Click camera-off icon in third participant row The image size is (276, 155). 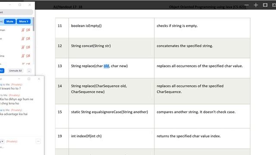28,47
